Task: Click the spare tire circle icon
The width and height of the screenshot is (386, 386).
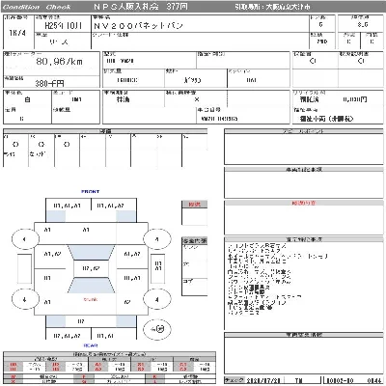Action: point(157,329)
